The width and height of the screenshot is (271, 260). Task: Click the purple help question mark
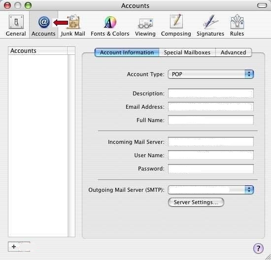258,248
